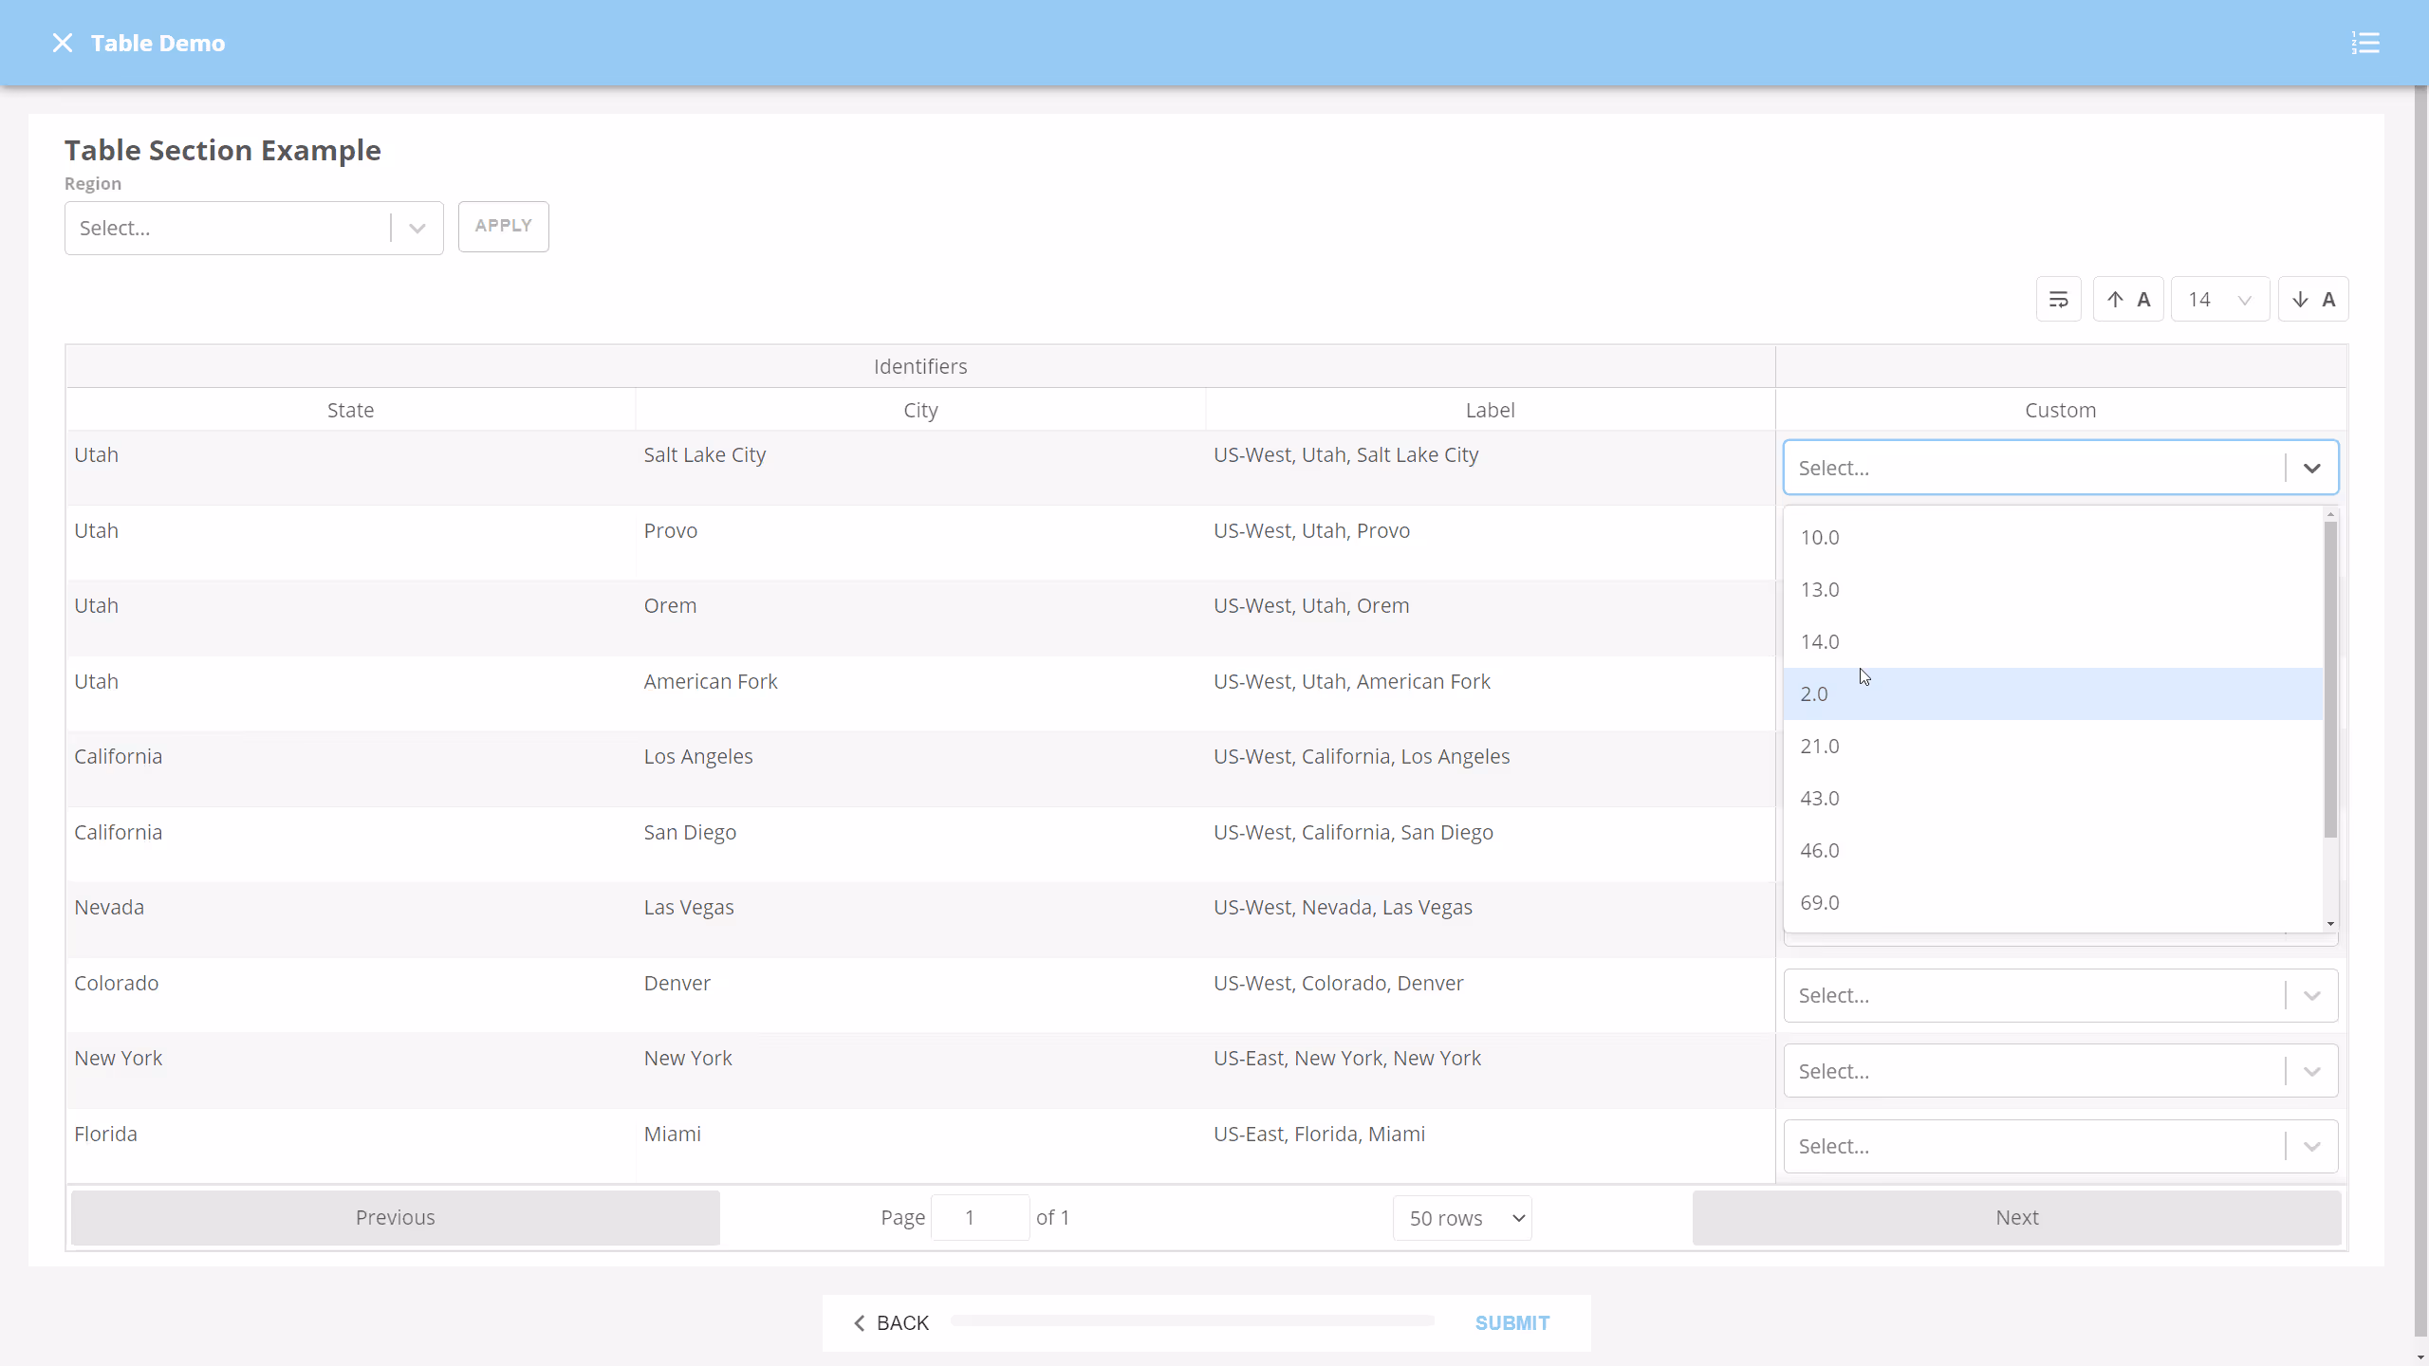Expand Custom dropdown for Denver row
The width and height of the screenshot is (2429, 1366).
(2311, 996)
